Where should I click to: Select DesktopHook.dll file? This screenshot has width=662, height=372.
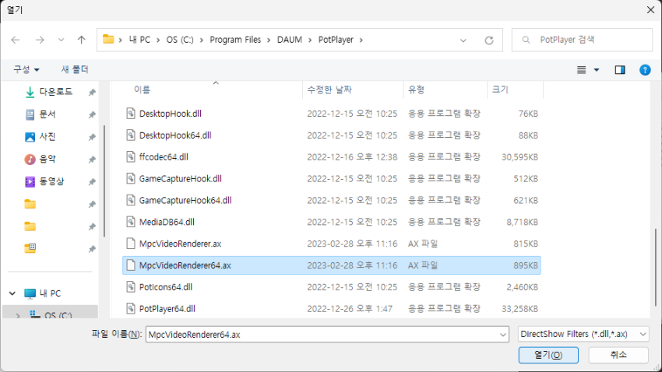pyautogui.click(x=170, y=114)
